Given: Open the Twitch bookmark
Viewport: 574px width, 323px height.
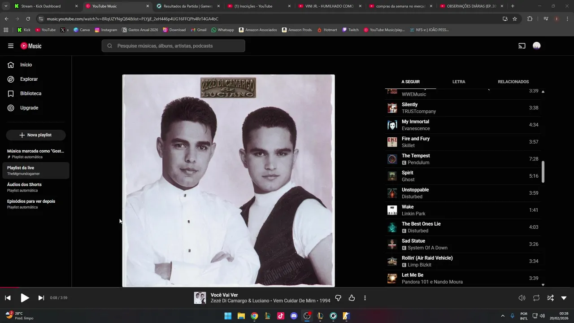Looking at the screenshot, I should click(x=350, y=30).
